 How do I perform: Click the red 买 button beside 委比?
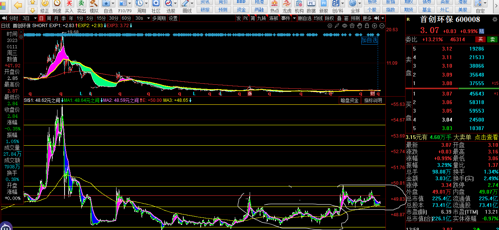coord(480,39)
